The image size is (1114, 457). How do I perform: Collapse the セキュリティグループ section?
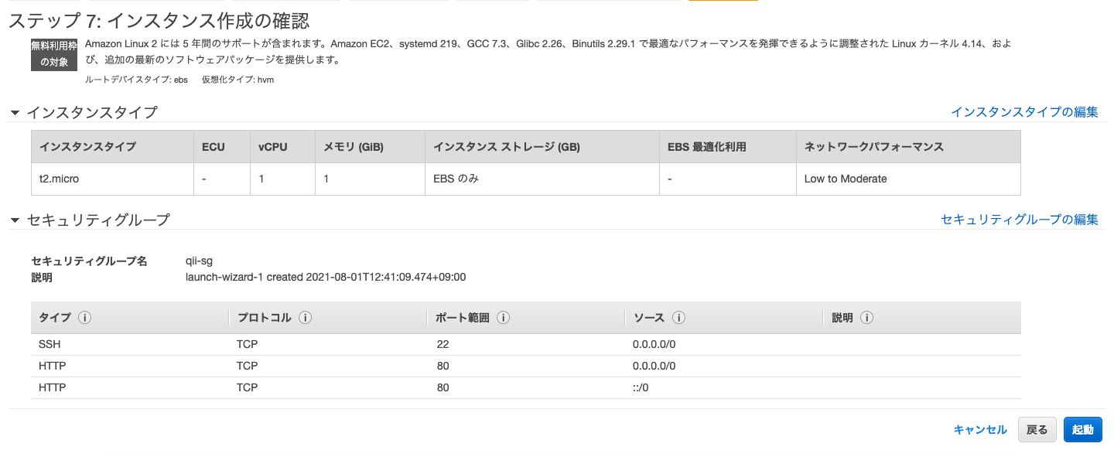(14, 219)
